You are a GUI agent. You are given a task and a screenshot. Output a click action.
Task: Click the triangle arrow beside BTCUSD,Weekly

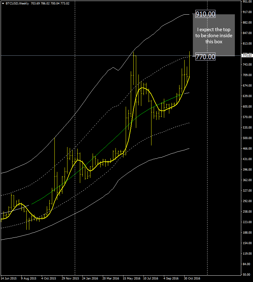[3, 3]
